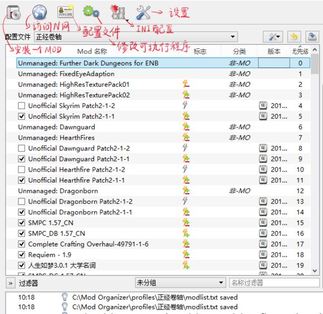Viewport: 323px width, 314px height.
Task: Open the 未分组 grouping dropdown
Action: [x=180, y=282]
